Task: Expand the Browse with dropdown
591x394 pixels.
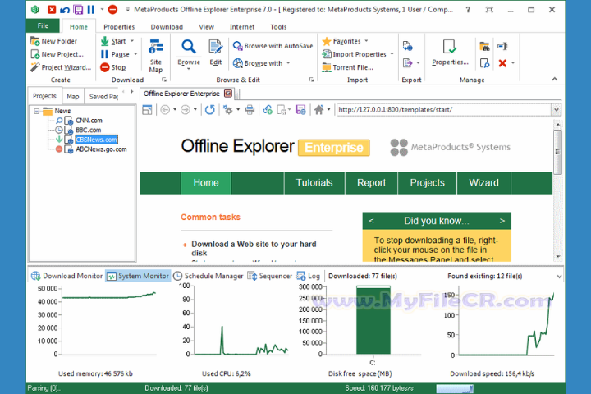Action: click(288, 63)
